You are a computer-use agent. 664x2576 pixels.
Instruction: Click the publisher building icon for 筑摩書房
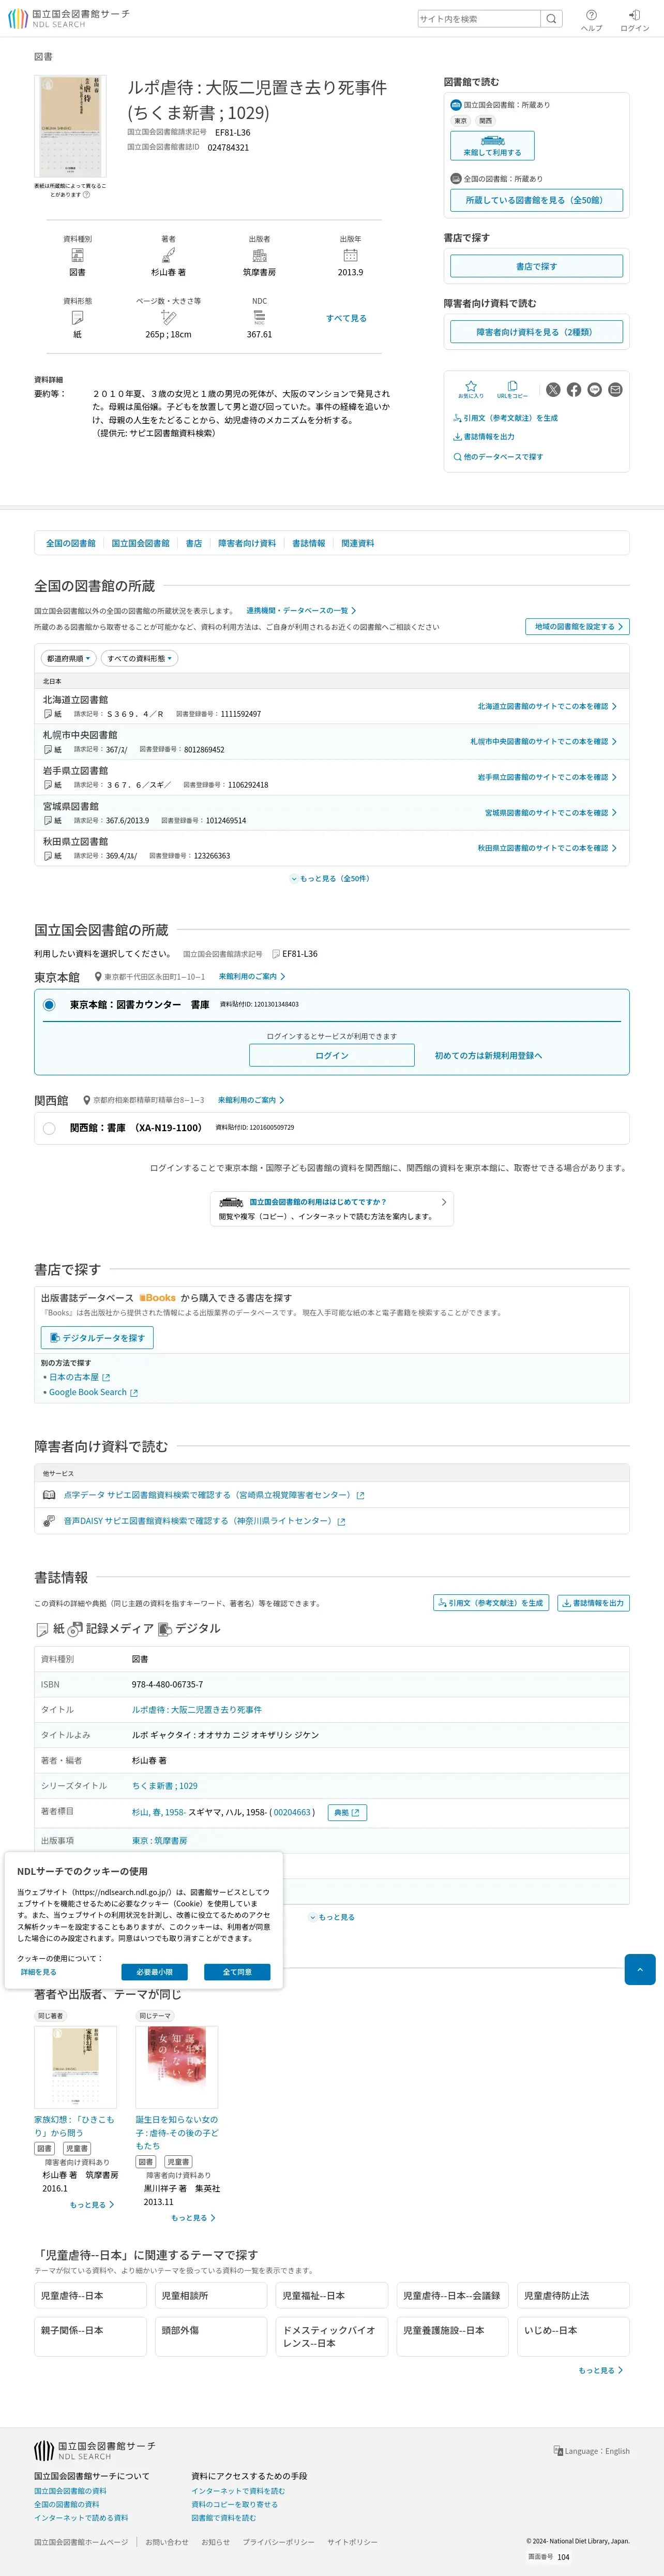point(259,256)
